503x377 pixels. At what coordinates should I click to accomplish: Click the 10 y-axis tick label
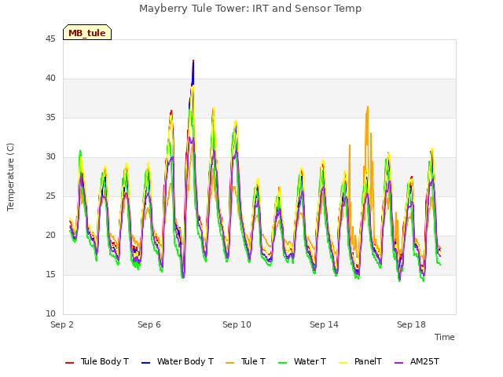pyautogui.click(x=50, y=314)
